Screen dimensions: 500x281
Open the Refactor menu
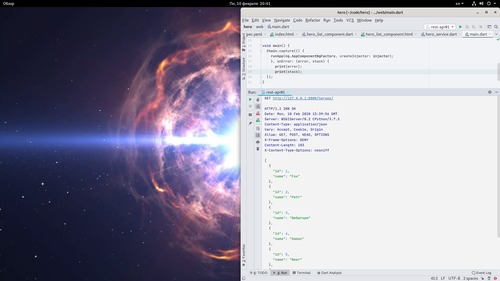[x=312, y=20]
